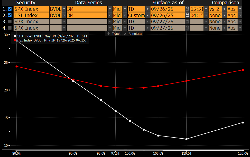Click row 2 time field 04:15
Screen dimensions: 250x157
pos(197,15)
